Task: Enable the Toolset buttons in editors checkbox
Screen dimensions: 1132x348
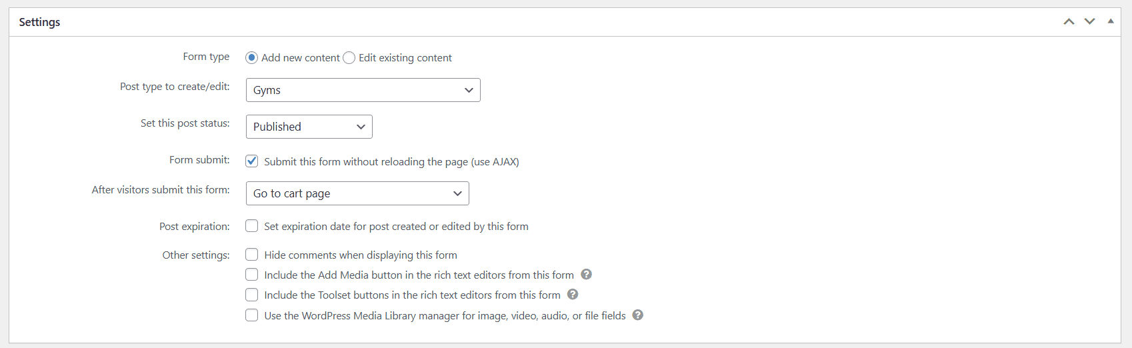Action: pyautogui.click(x=252, y=295)
